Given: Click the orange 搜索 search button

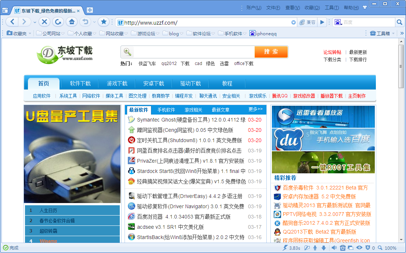Looking at the screenshot, I should [271, 52].
